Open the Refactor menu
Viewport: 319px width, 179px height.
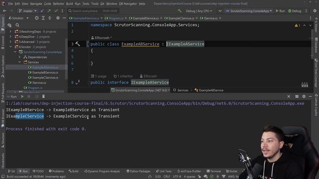coord(58,3)
